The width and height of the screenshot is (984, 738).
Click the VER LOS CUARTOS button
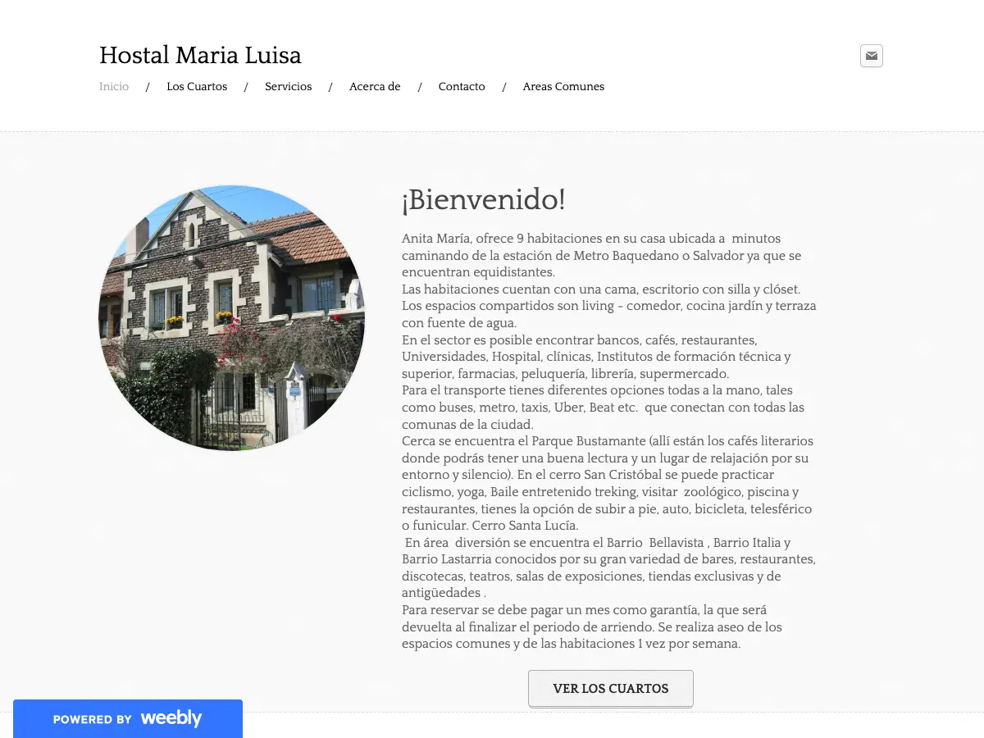[x=611, y=689]
